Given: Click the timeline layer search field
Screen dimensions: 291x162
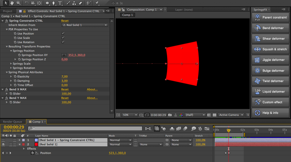Looking at the screenshot, I should click(85, 128).
